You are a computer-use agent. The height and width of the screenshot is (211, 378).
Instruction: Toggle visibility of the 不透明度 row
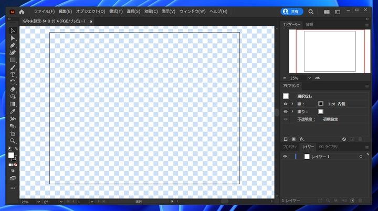pyautogui.click(x=286, y=119)
